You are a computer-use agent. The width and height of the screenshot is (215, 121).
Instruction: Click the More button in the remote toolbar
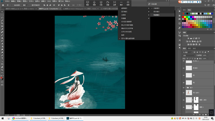click(x=121, y=3)
